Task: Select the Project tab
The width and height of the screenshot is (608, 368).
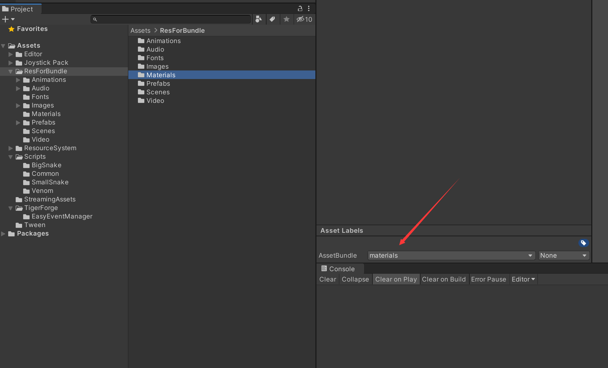Action: (x=21, y=9)
